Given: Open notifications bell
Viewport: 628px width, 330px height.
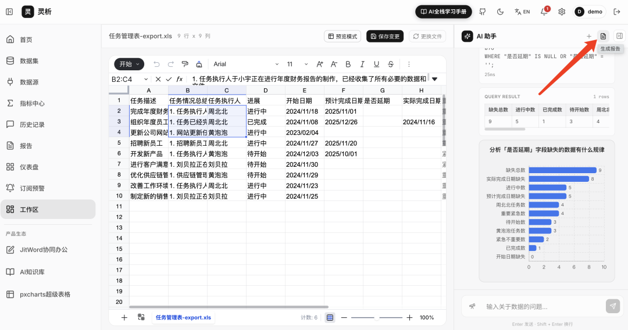Looking at the screenshot, I should [x=544, y=12].
